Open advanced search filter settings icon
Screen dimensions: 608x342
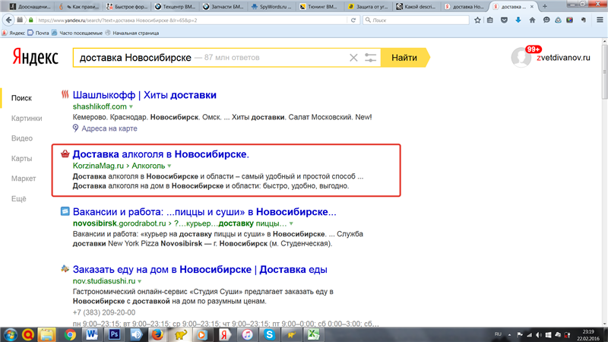[371, 58]
